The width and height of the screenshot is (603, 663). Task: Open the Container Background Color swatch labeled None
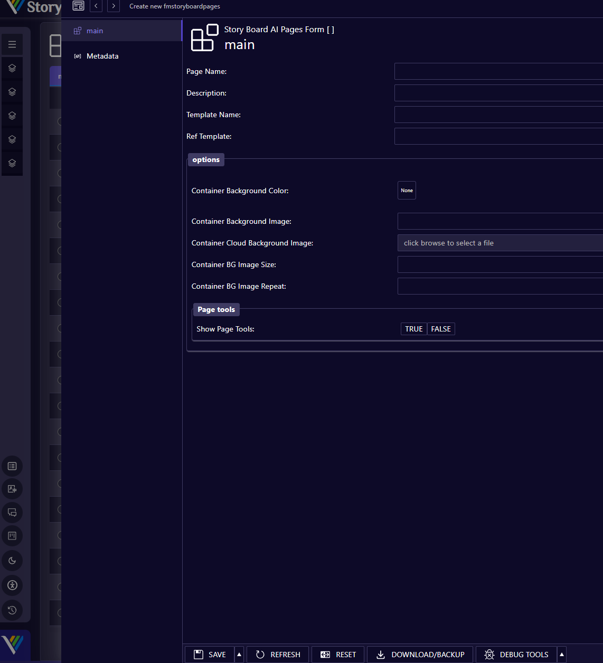pyautogui.click(x=407, y=190)
